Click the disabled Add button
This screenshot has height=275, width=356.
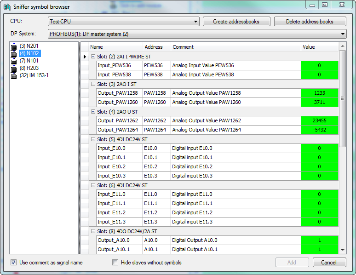[292, 263]
